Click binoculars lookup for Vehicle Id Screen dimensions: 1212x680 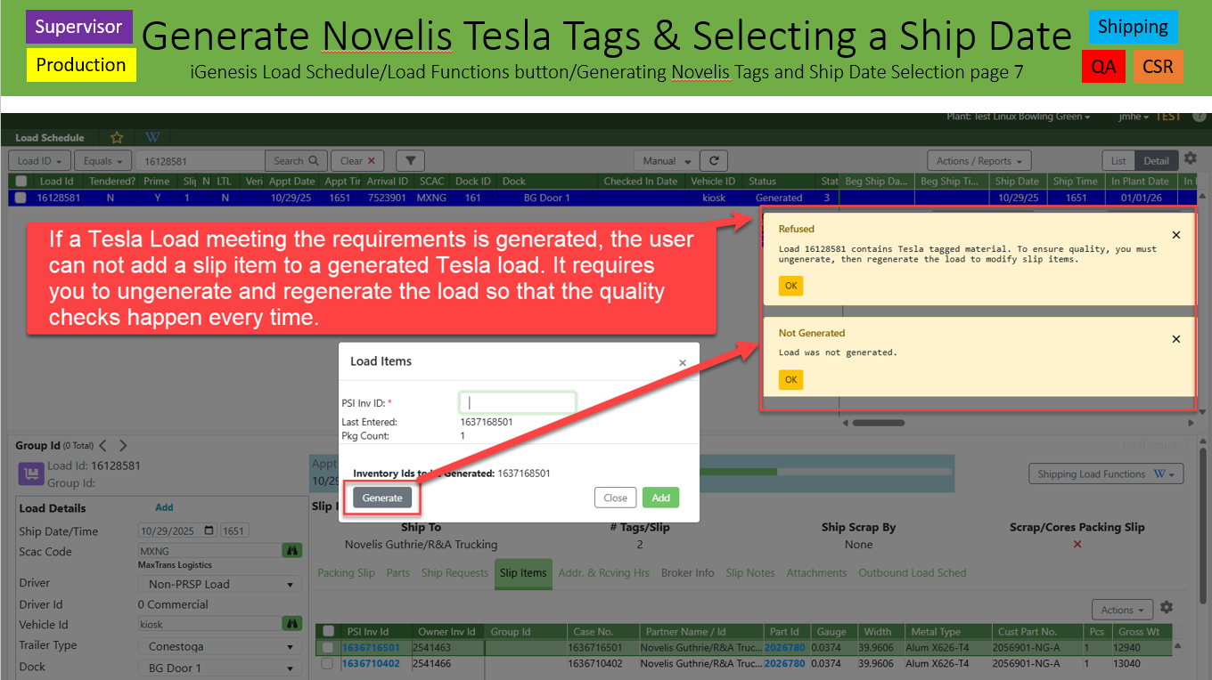(x=291, y=625)
